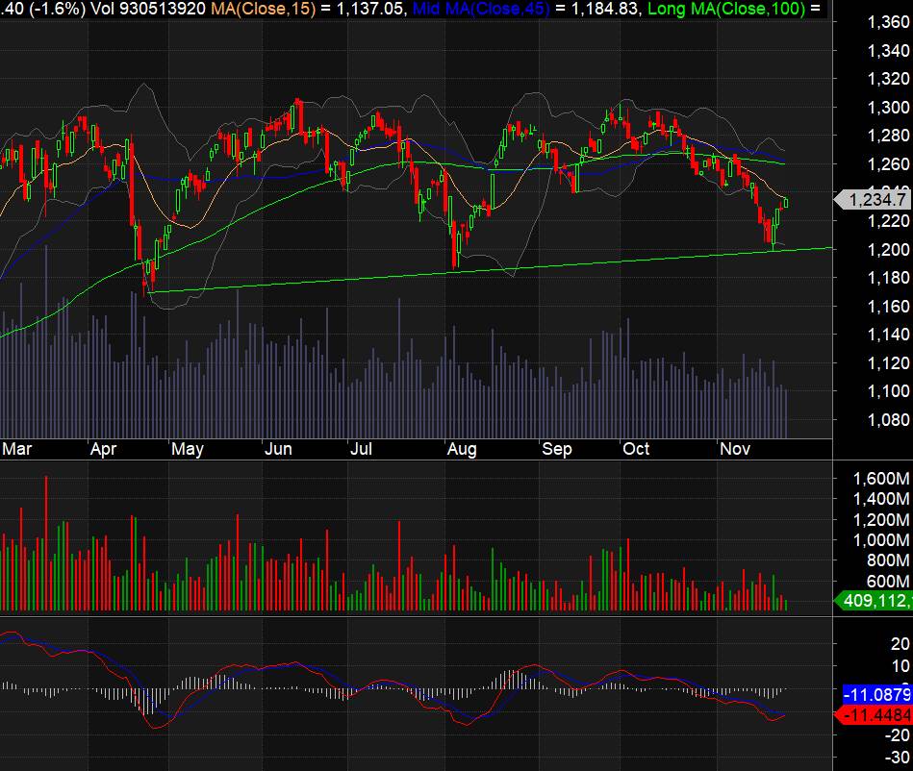Click the 1,340 price axis label

(888, 51)
